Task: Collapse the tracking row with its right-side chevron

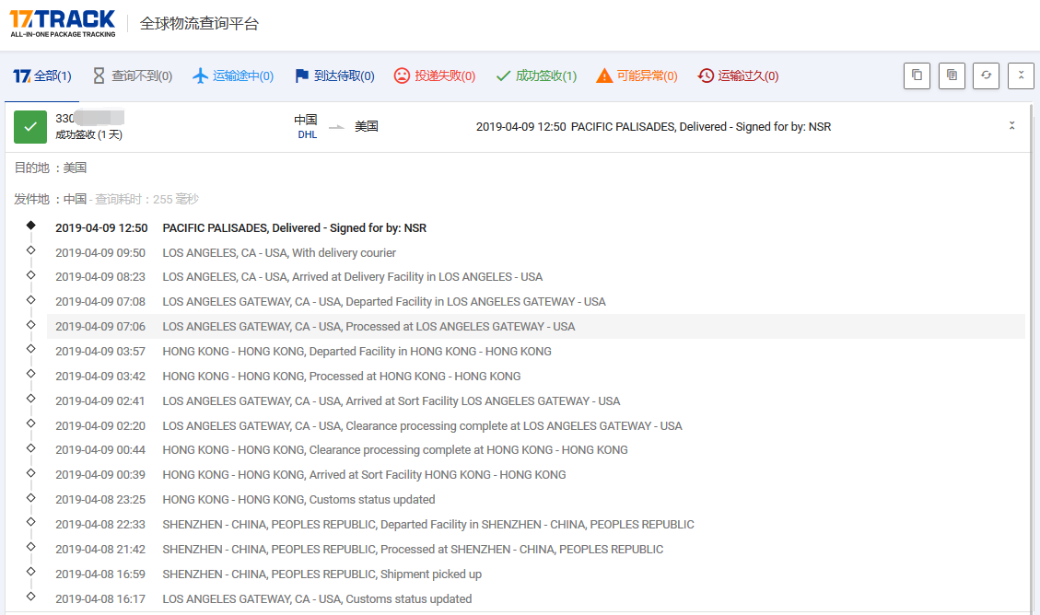Action: [1011, 126]
